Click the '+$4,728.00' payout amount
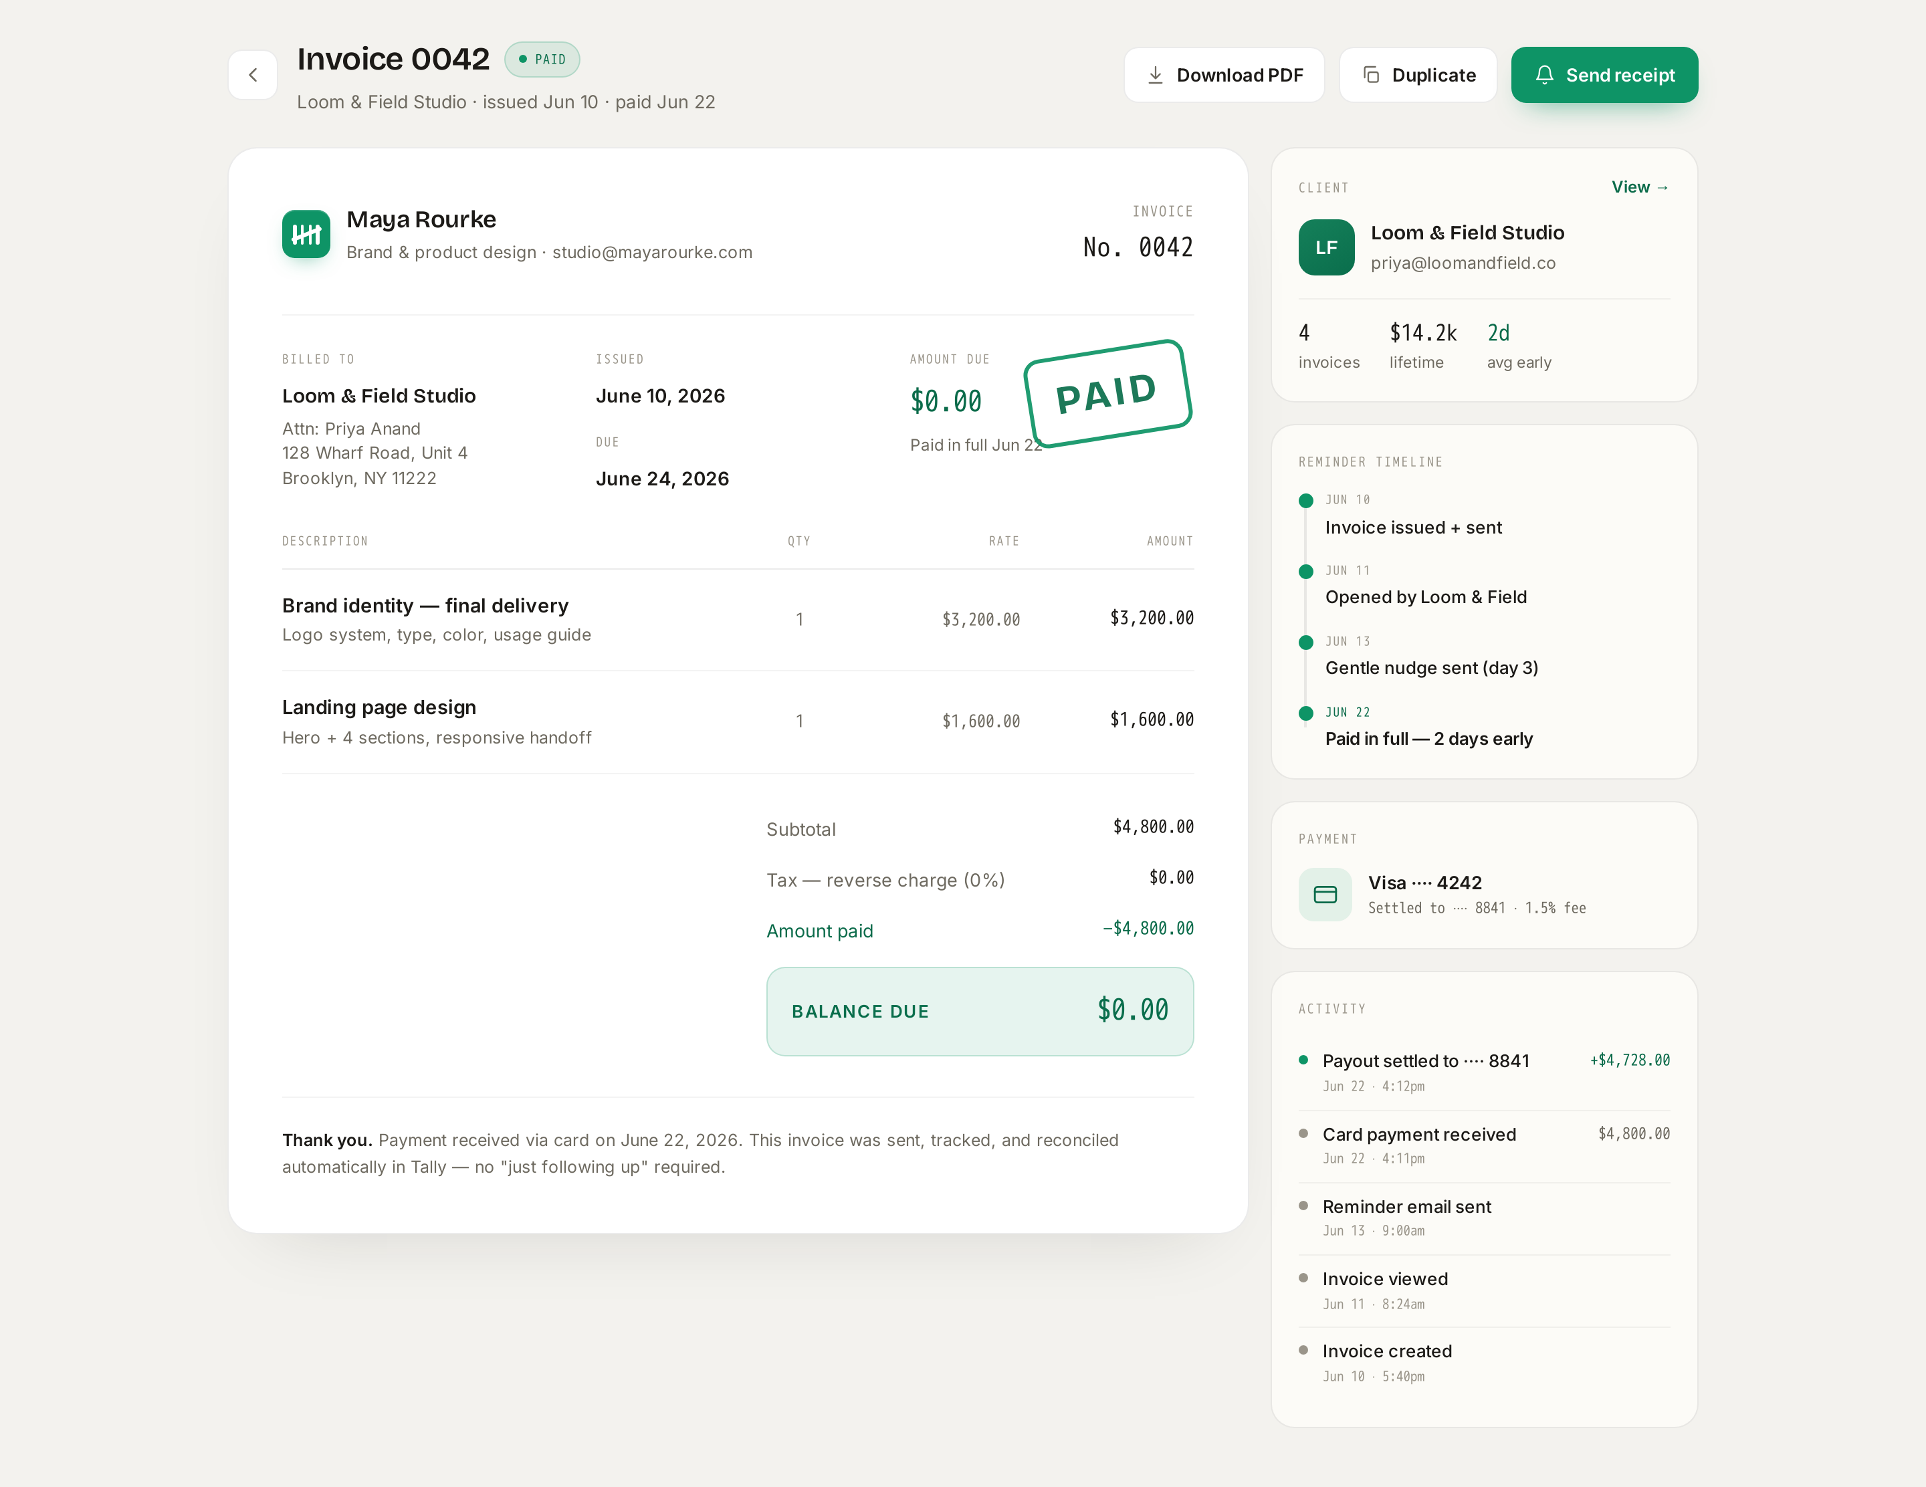Viewport: 1926px width, 1487px height. (x=1630, y=1060)
